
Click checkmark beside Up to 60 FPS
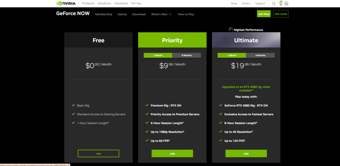[147, 140]
